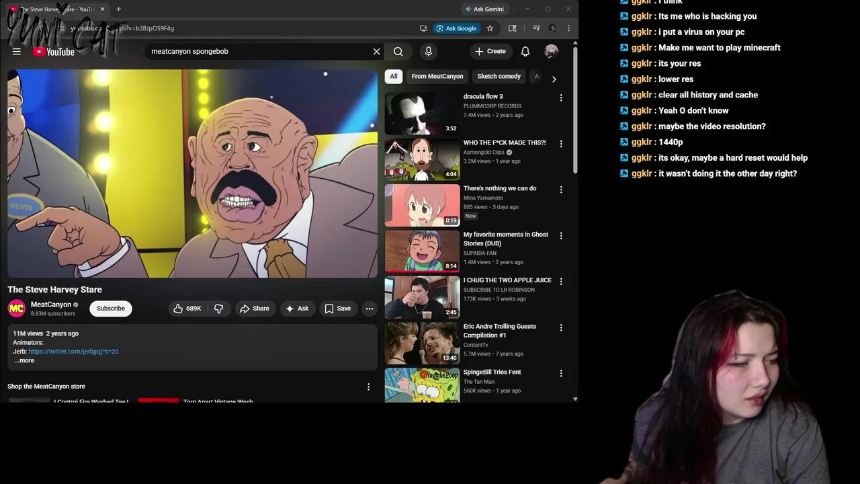Open the Jerb twitter link
Image resolution: width=860 pixels, height=484 pixels.
pyautogui.click(x=73, y=352)
